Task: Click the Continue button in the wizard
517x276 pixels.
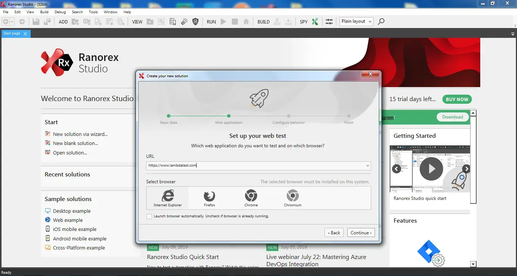Action: [x=360, y=232]
